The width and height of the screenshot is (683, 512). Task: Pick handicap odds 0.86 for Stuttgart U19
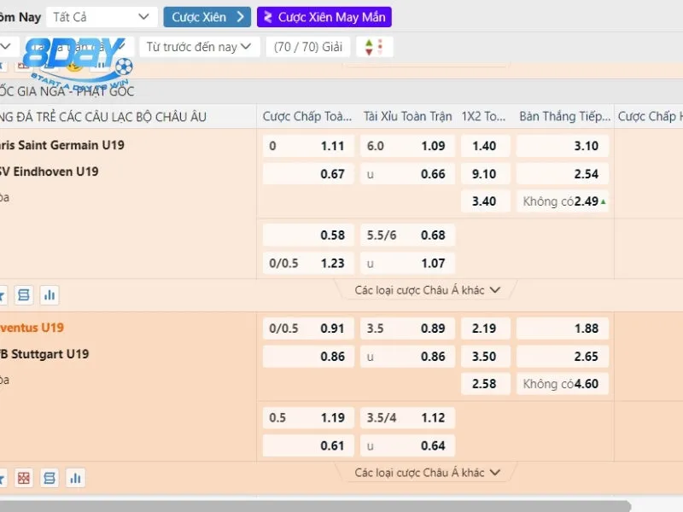(308, 356)
